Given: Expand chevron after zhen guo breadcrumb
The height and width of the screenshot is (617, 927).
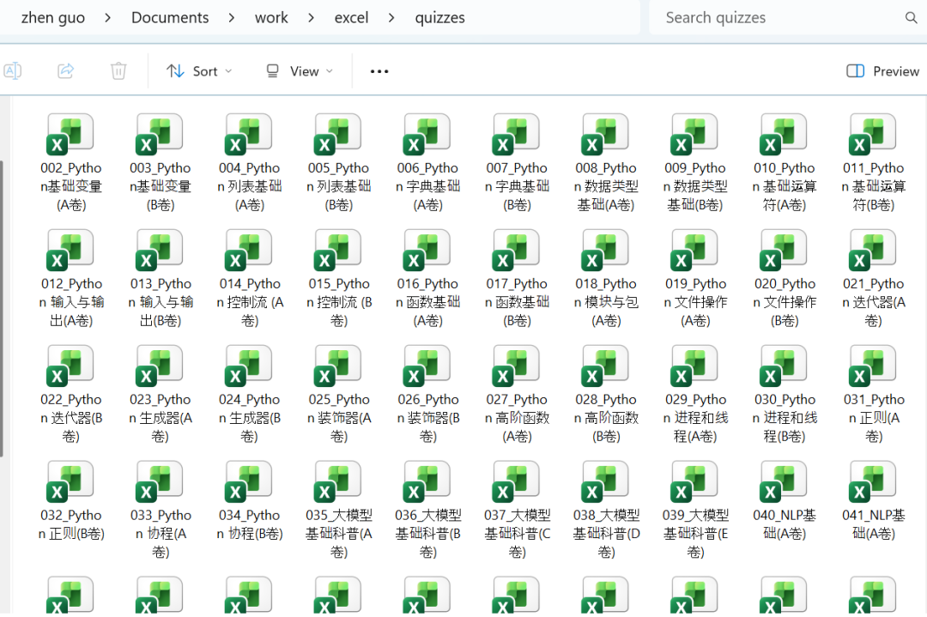Looking at the screenshot, I should click(107, 18).
